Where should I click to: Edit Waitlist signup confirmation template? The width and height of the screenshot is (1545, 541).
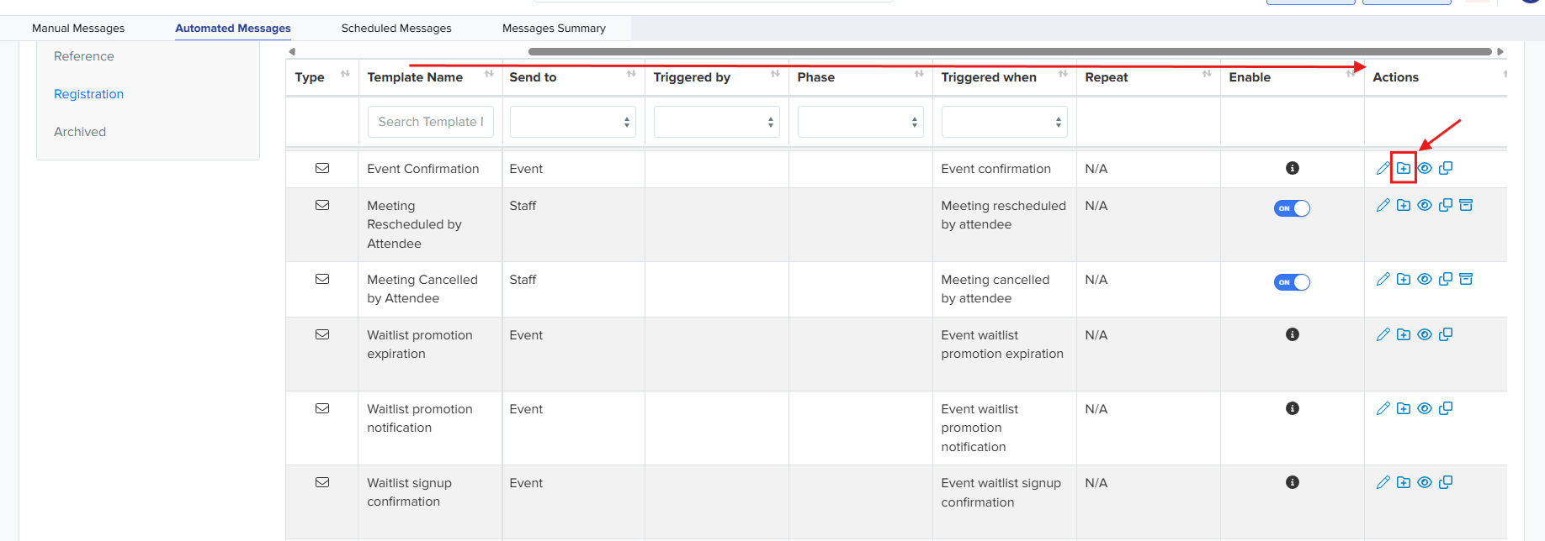[x=1383, y=482]
